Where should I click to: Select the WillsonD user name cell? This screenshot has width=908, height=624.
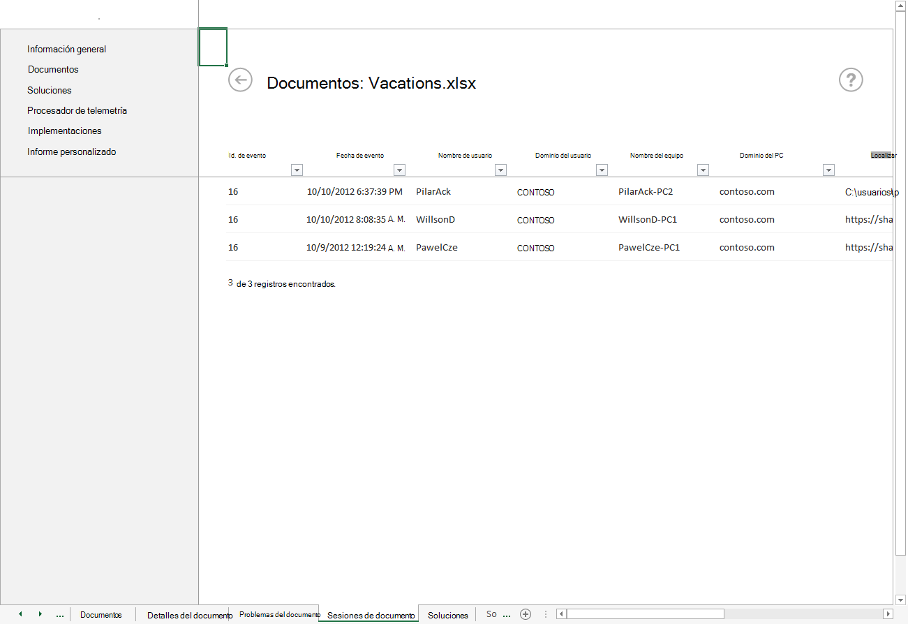tap(436, 220)
